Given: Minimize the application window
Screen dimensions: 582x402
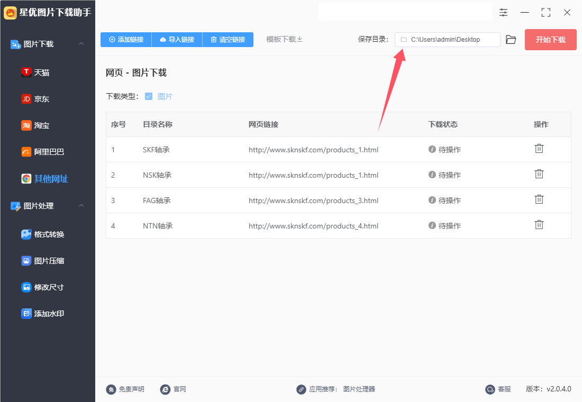Looking at the screenshot, I should click(x=524, y=13).
